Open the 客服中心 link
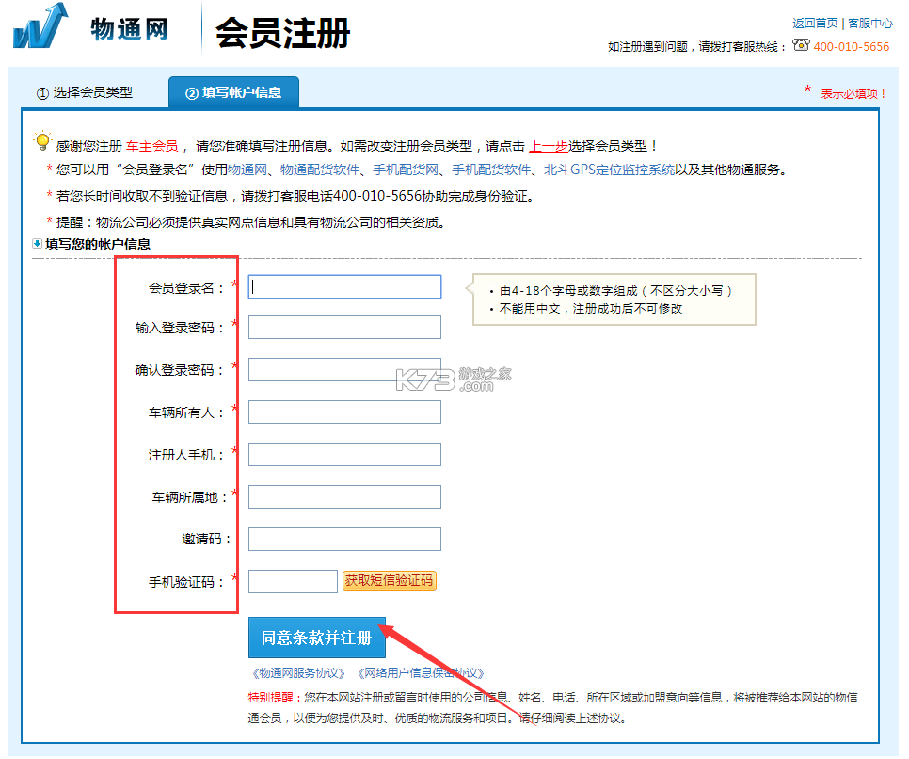This screenshot has width=909, height=759. click(x=869, y=24)
